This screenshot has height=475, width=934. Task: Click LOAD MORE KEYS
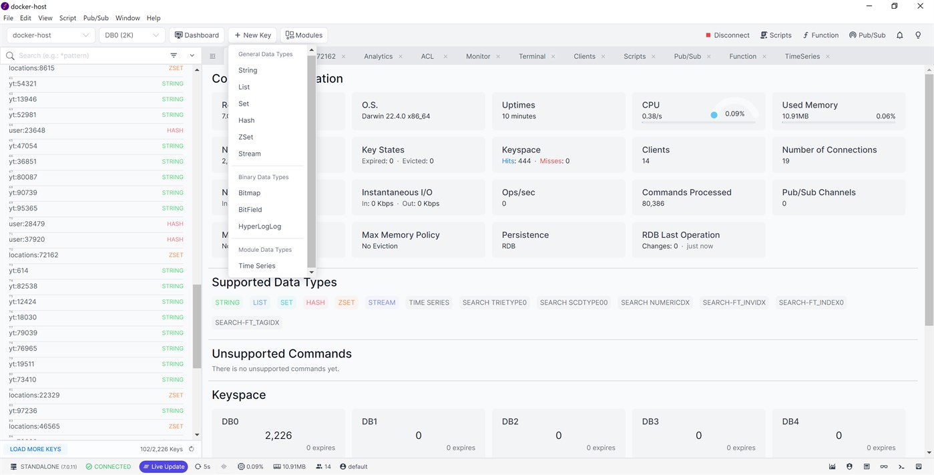[x=35, y=450]
